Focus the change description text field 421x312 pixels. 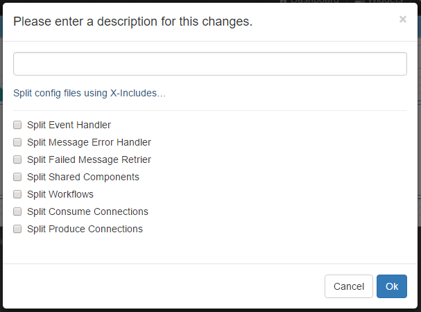210,64
